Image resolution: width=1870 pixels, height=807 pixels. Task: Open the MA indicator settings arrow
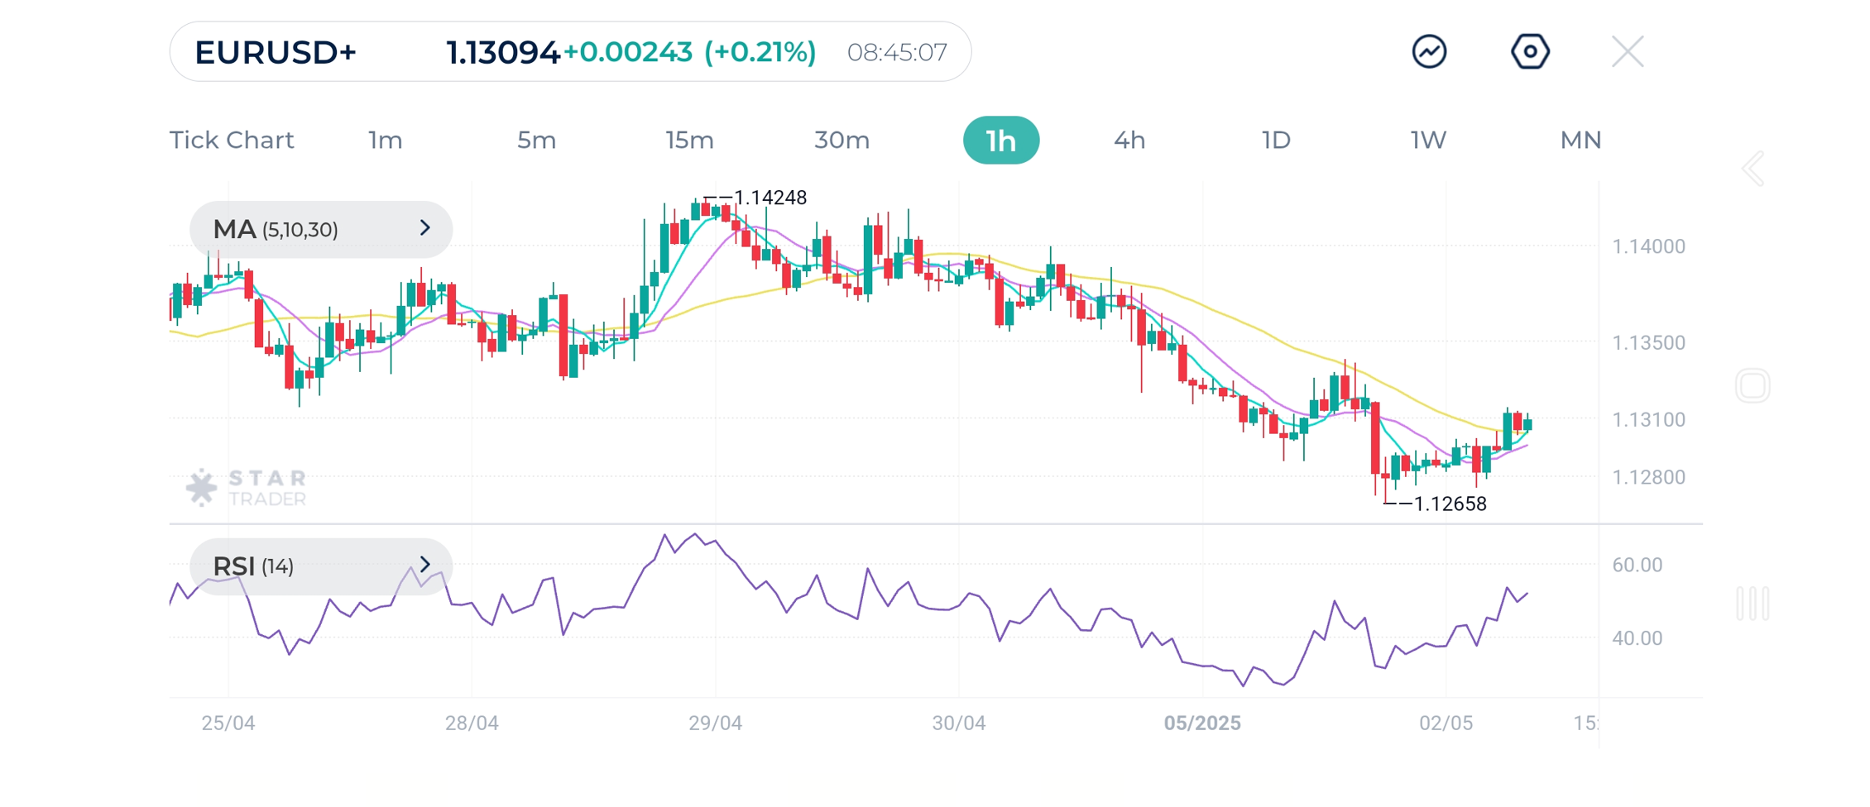click(424, 229)
